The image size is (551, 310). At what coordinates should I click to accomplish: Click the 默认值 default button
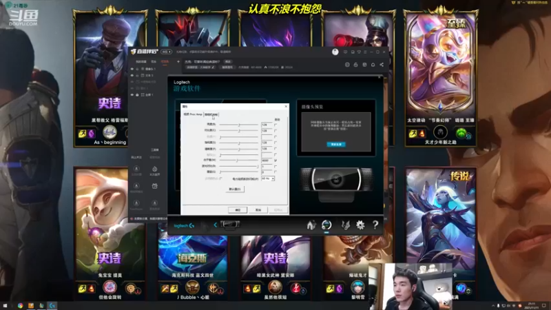tap(235, 189)
